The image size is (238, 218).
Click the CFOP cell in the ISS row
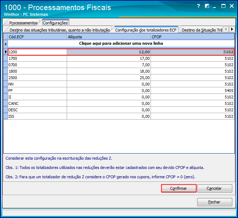click(x=192, y=116)
